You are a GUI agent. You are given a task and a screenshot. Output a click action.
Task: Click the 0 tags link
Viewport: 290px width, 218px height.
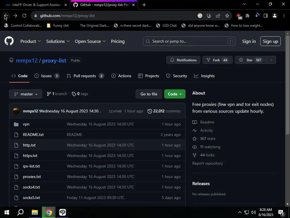coord(80,94)
